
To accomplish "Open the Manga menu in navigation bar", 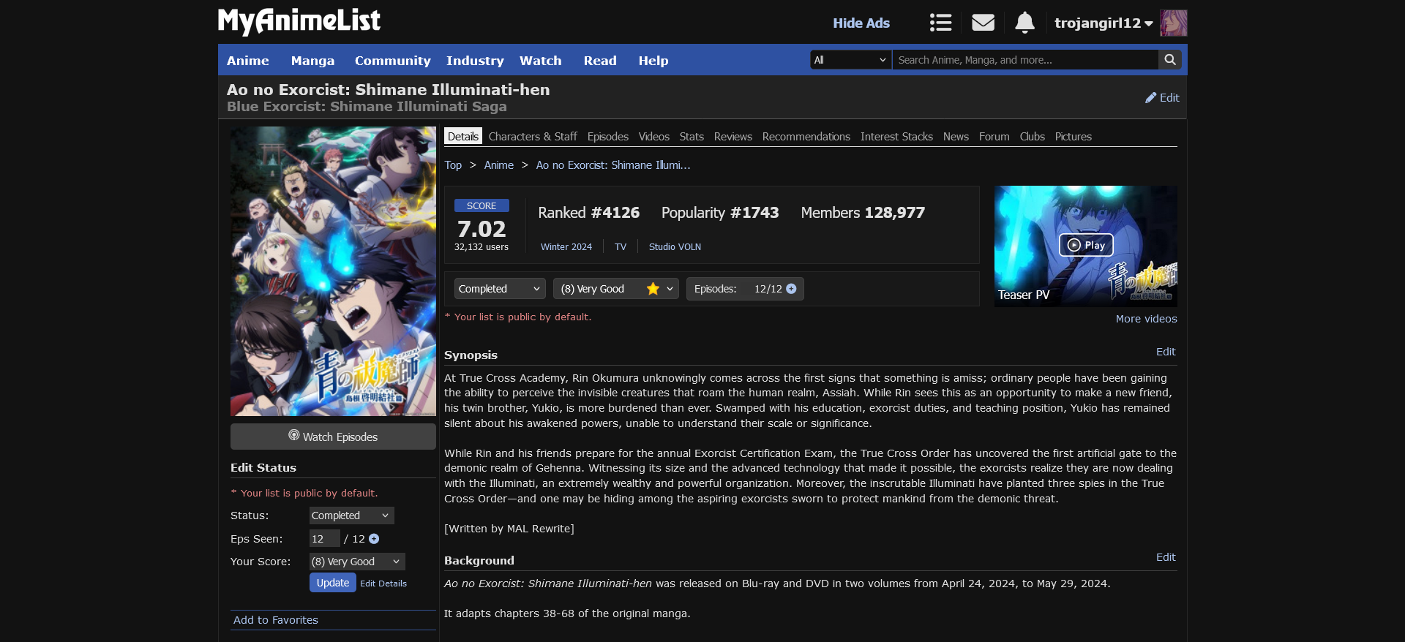I will tap(312, 61).
